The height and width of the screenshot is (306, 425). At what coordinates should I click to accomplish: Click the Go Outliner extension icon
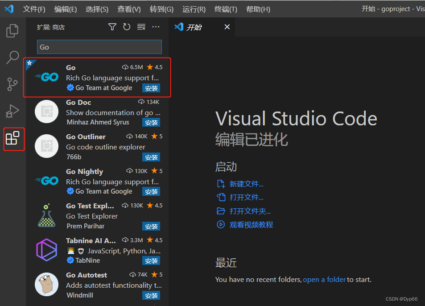[x=47, y=146]
